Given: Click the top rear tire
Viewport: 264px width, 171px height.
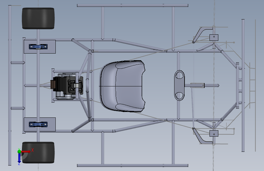Looking at the screenshot, I should click(x=38, y=18).
